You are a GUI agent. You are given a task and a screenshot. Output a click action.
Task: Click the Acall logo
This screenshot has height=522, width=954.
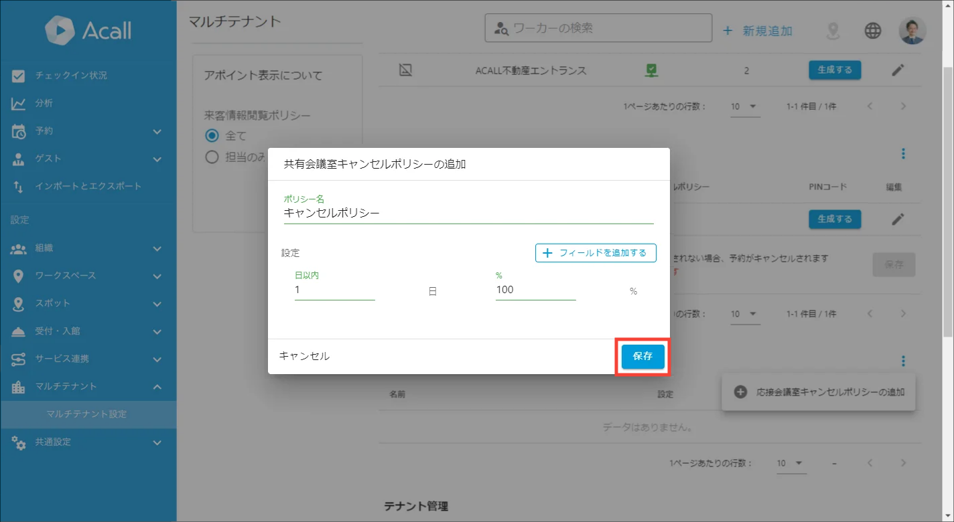point(88,30)
